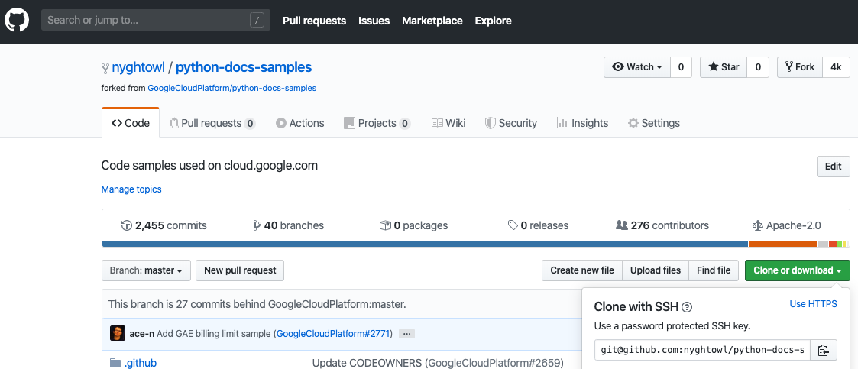Switch to the Insights tab

[x=582, y=123]
